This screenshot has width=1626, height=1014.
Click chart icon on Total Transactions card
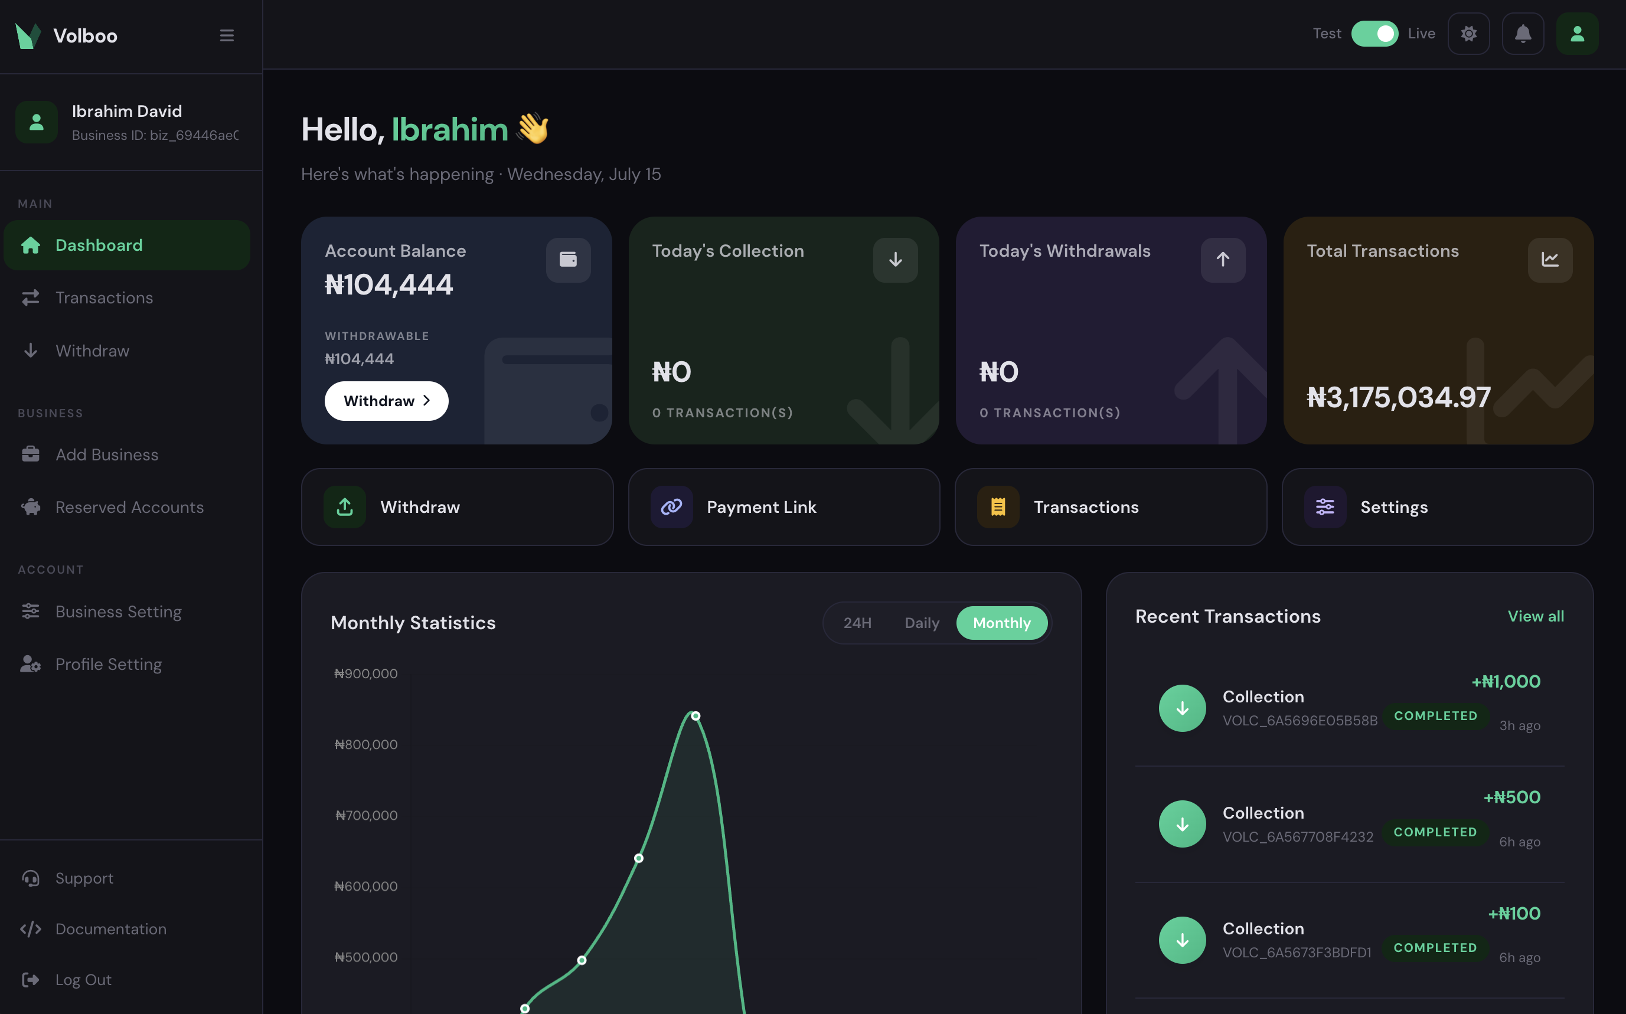(x=1549, y=260)
